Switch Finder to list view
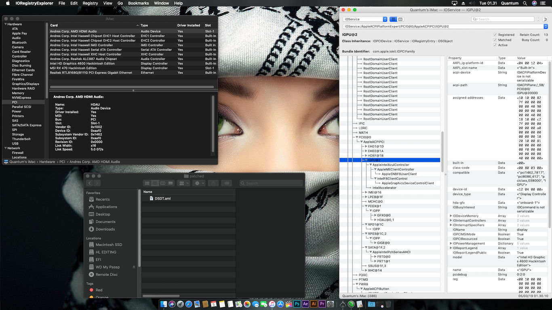The width and height of the screenshot is (552, 310). 155,183
